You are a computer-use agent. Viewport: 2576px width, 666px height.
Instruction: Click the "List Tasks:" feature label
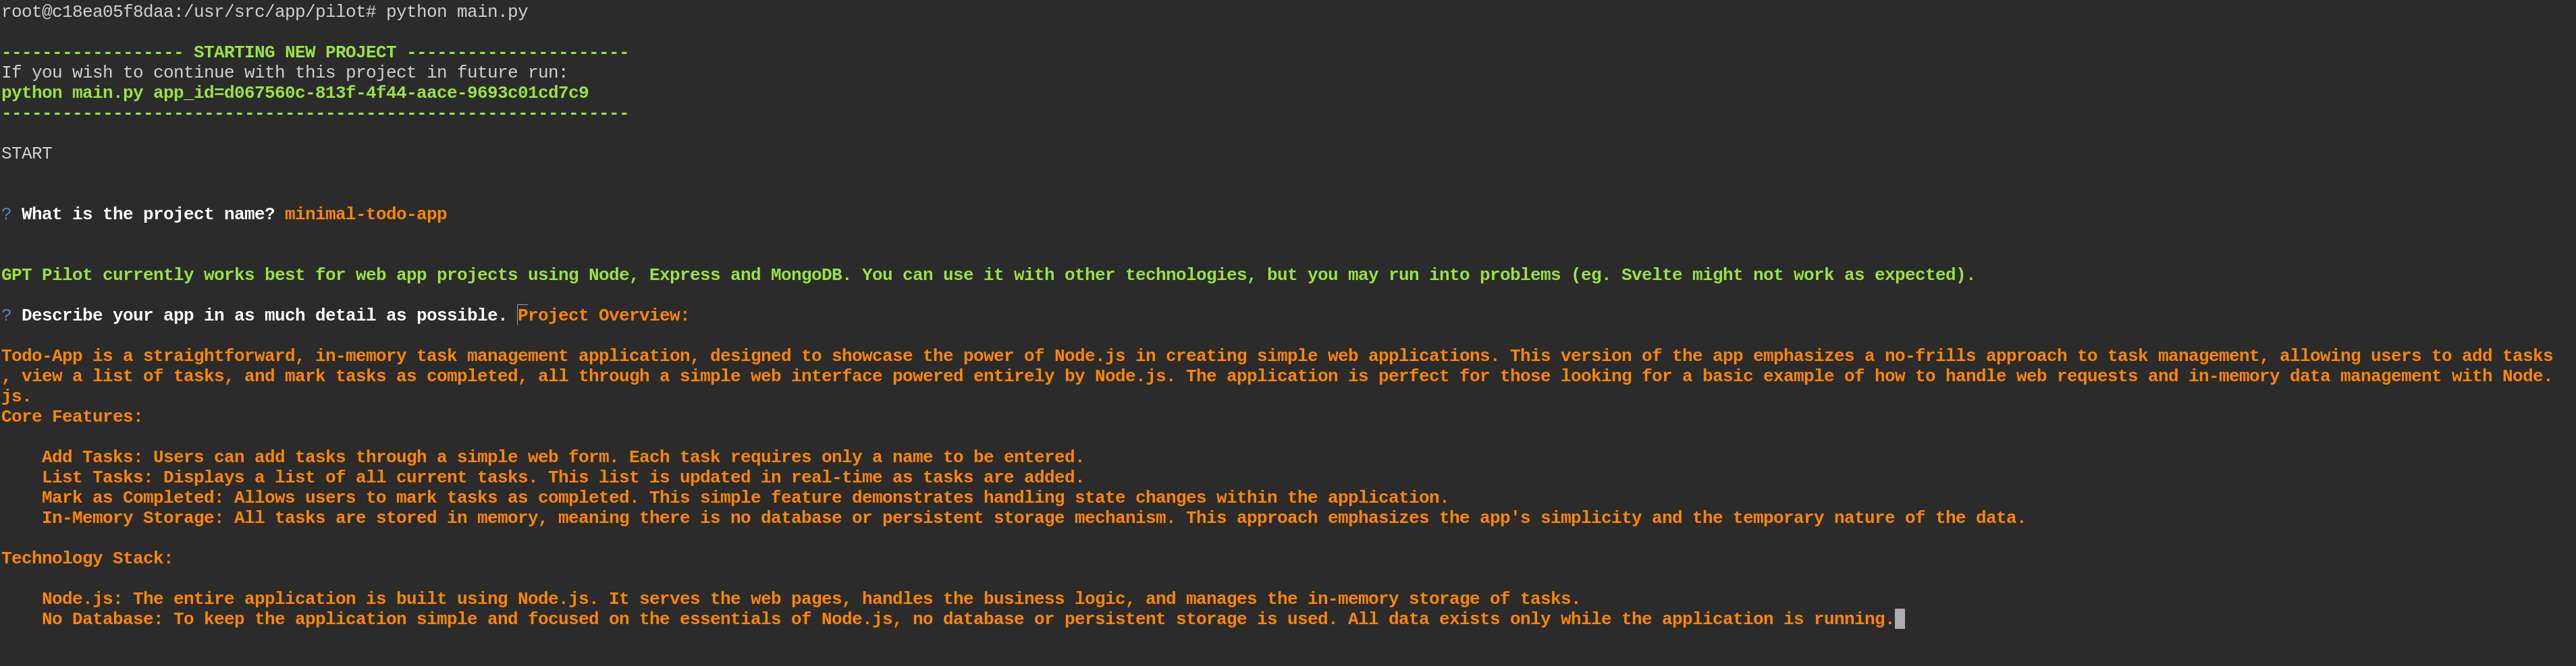coord(97,477)
